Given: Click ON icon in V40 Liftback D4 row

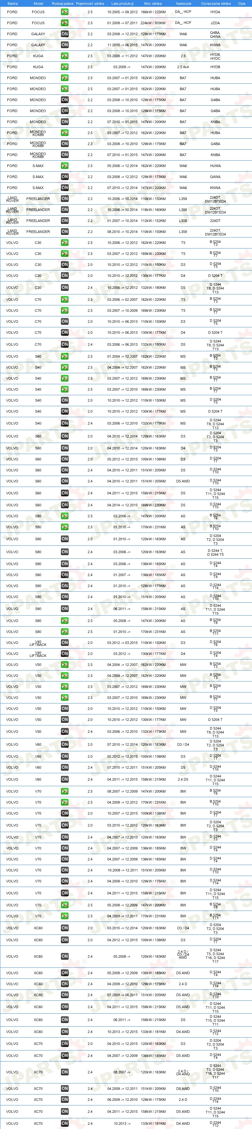Looking at the screenshot, I should point(65,653).
